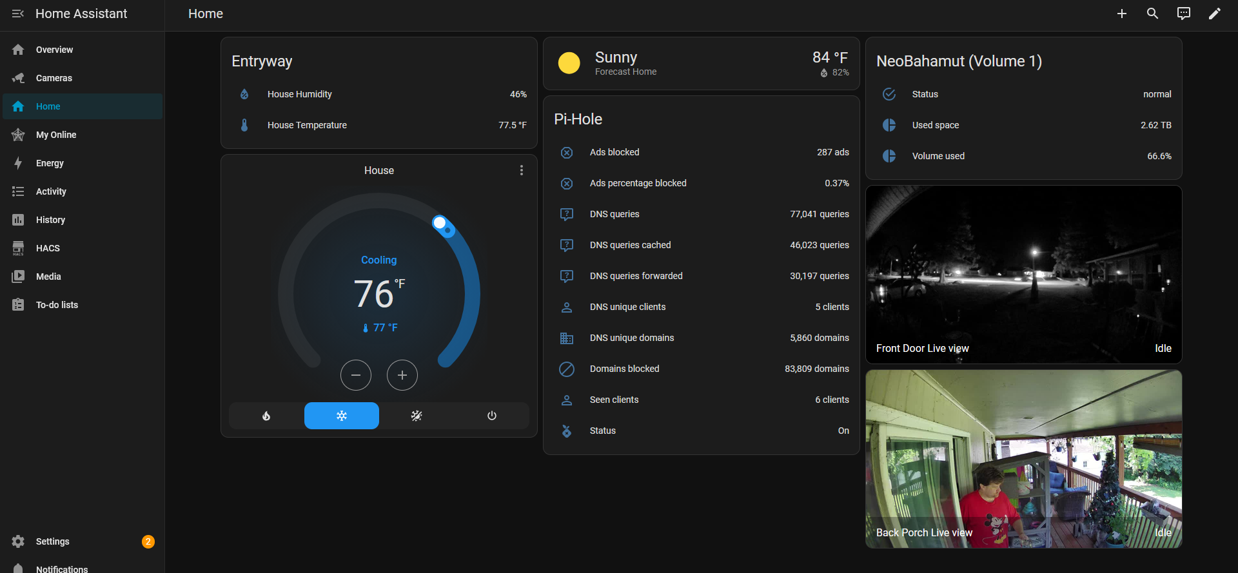Switch thermostat to heat mode
The image size is (1238, 573).
click(266, 416)
